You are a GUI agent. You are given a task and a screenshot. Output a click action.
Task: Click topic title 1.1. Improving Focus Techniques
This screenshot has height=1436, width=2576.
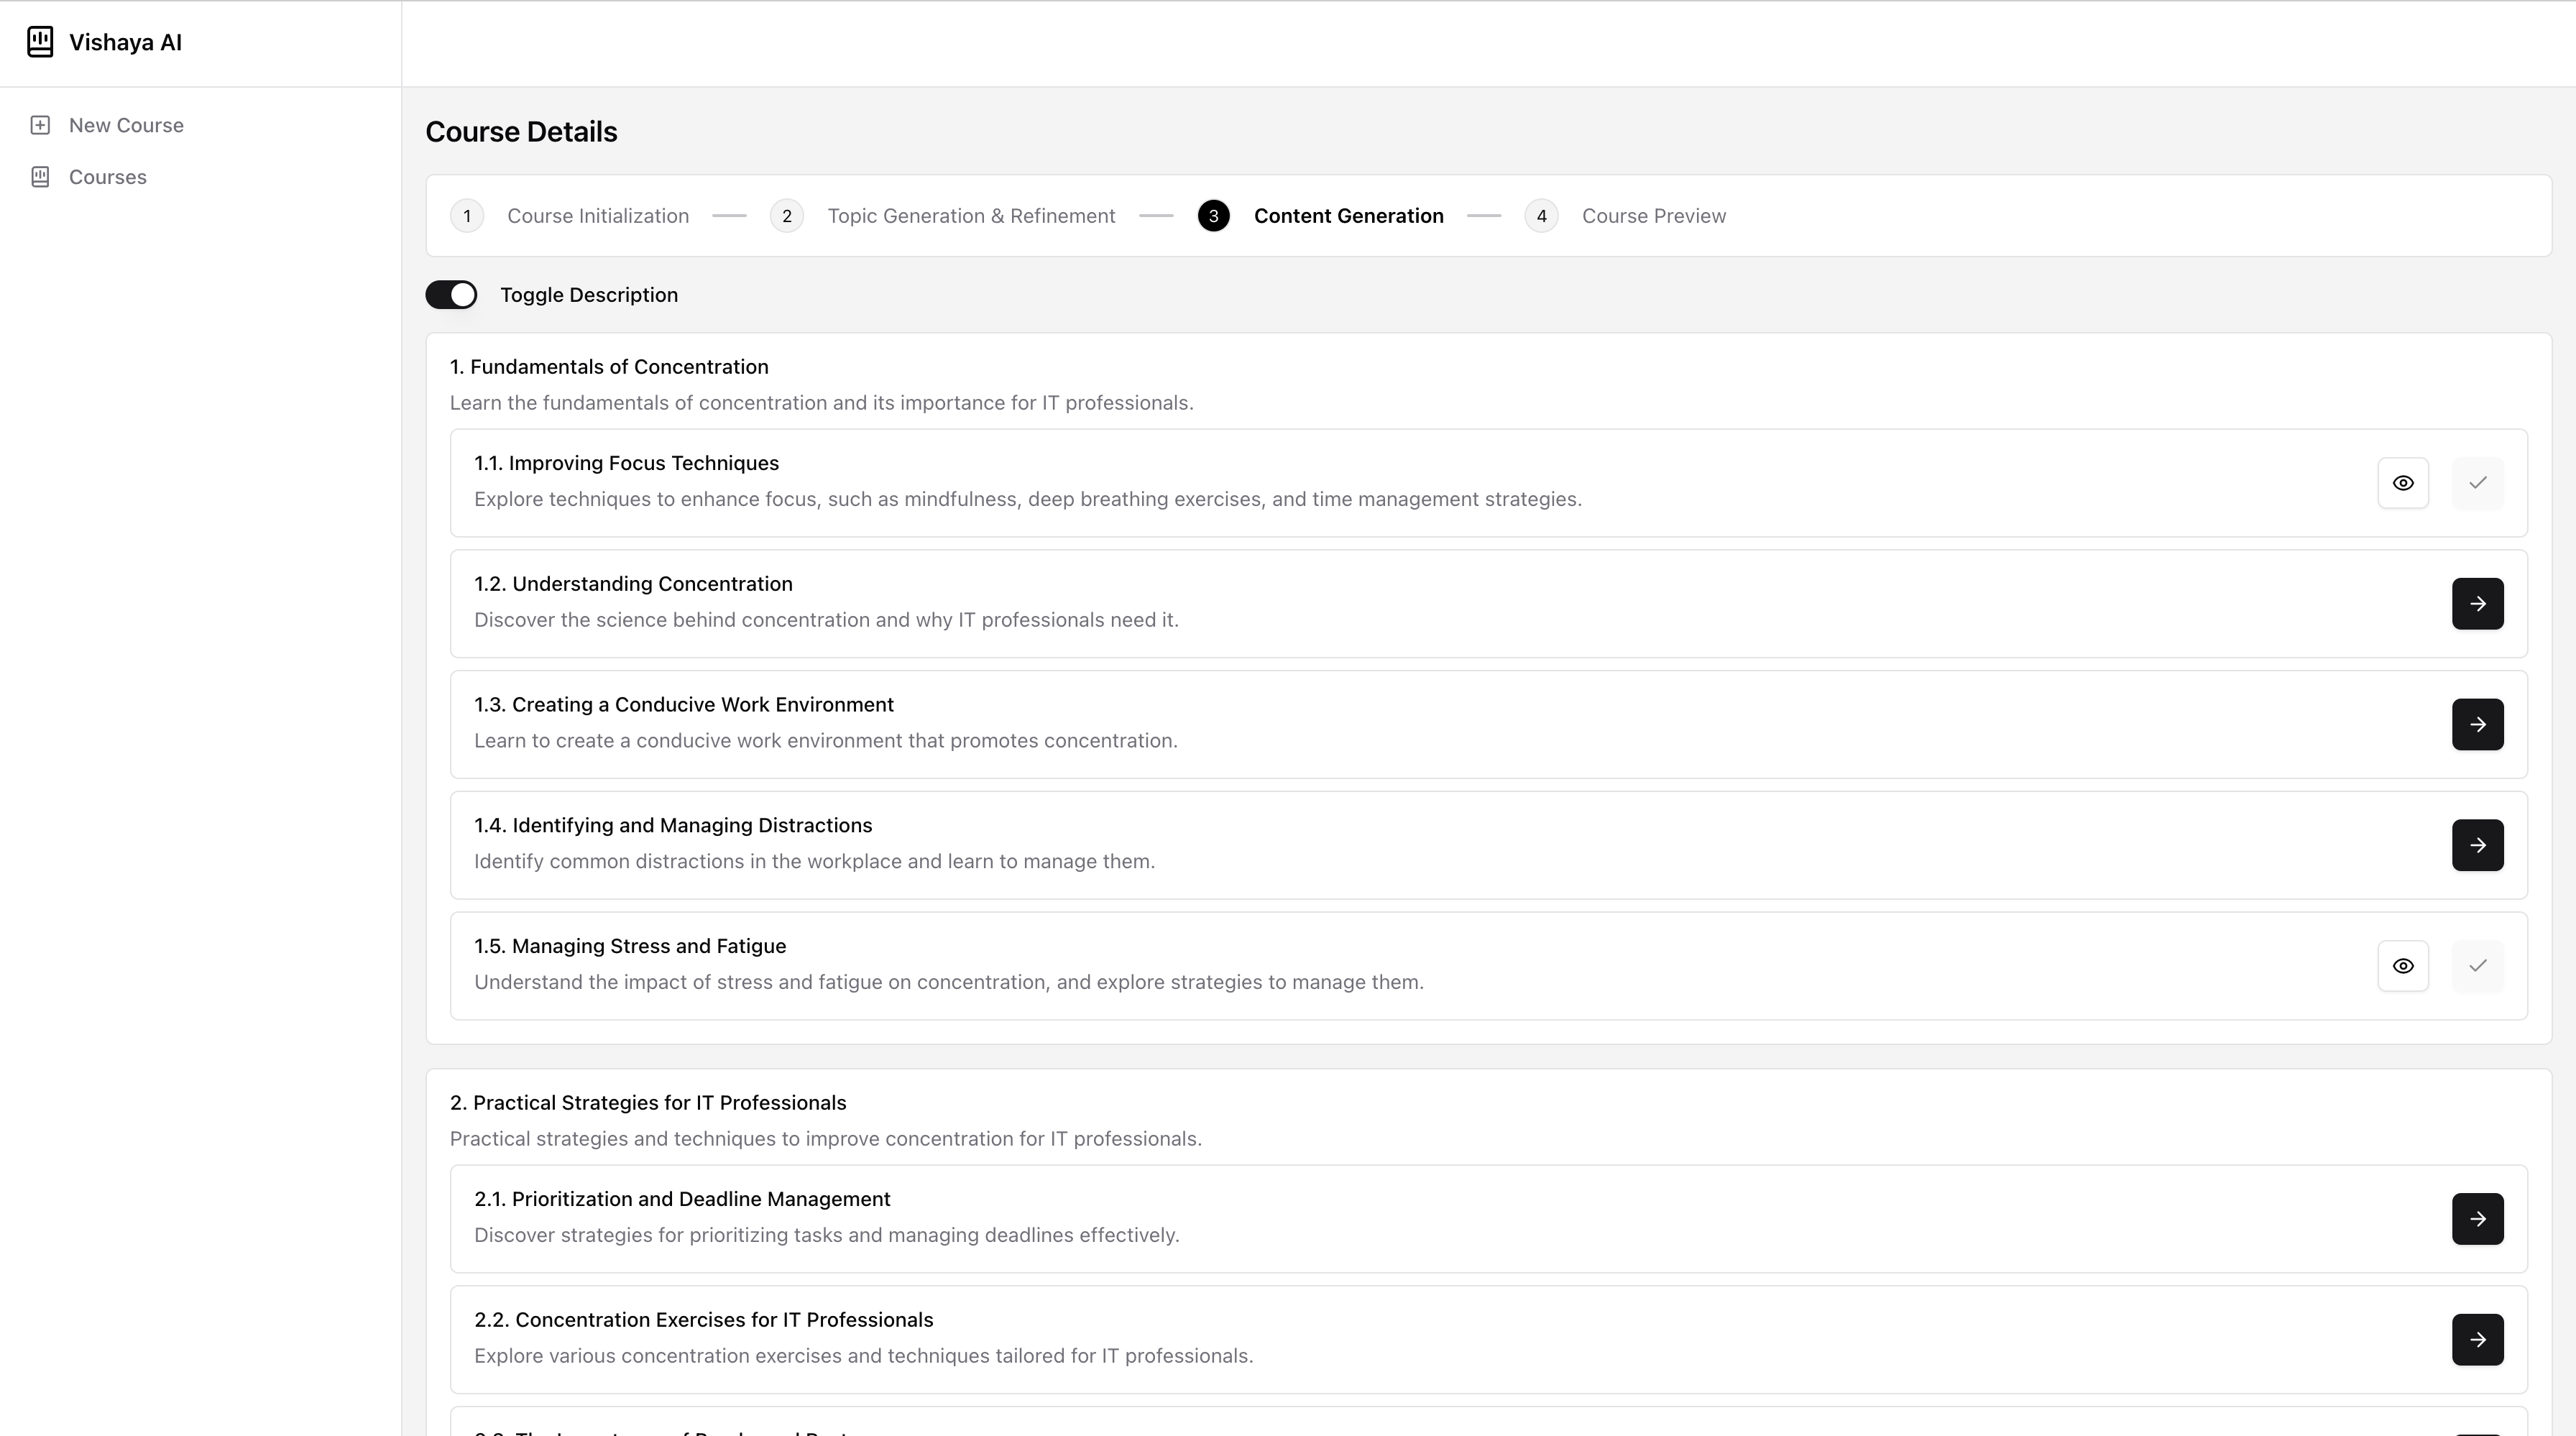pyautogui.click(x=626, y=463)
